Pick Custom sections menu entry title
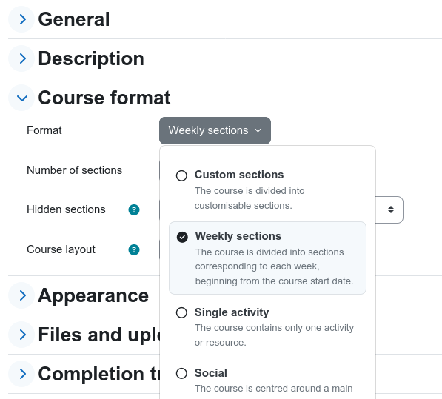The height and width of the screenshot is (399, 442). (239, 175)
